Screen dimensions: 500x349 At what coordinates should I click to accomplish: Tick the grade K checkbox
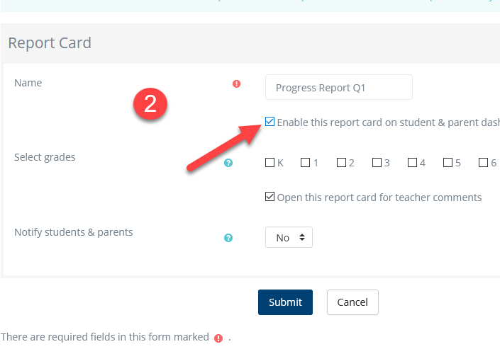click(270, 163)
